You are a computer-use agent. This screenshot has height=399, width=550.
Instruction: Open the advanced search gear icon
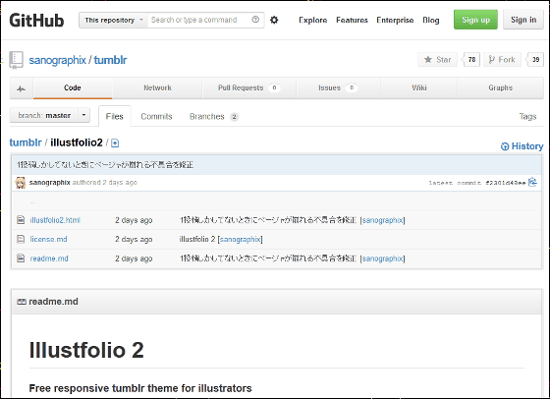click(x=274, y=20)
